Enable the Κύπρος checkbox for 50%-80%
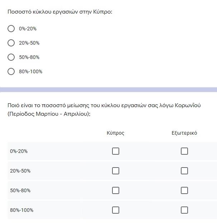This screenshot has height=224, width=217. (x=116, y=190)
